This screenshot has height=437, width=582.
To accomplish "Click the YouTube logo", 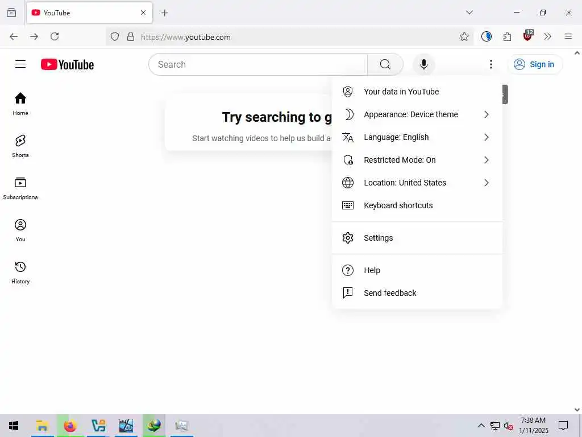I will coord(67,64).
